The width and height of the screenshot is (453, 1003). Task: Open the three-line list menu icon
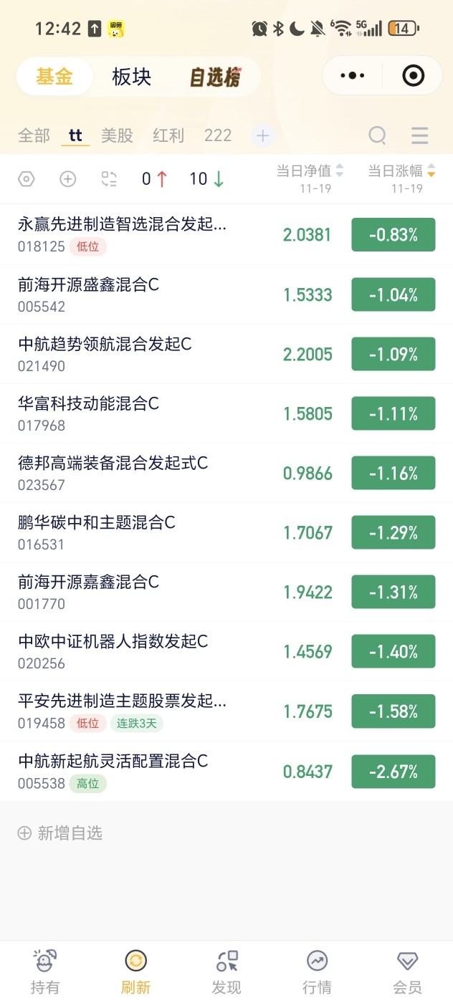point(419,135)
